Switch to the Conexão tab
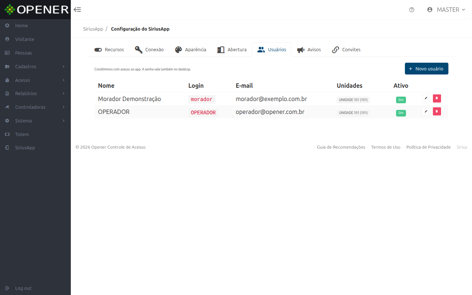 pyautogui.click(x=149, y=49)
